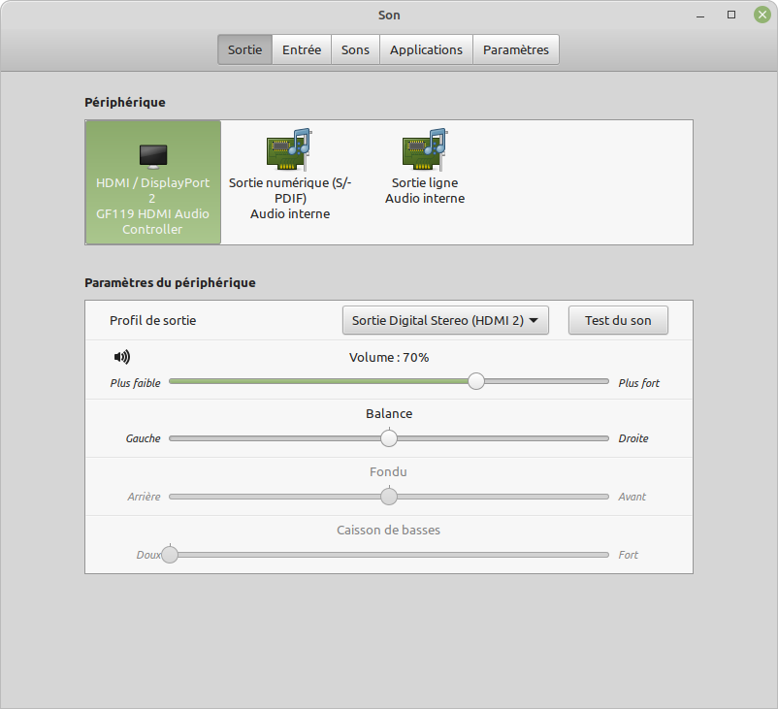Open the Paramètres tab
The image size is (778, 709).
pos(515,49)
